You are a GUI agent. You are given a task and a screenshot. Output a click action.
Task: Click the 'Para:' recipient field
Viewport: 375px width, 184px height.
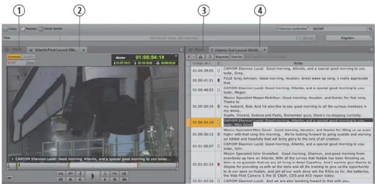coord(31,38)
